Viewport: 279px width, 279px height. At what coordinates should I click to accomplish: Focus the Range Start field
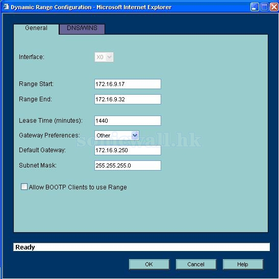pos(128,84)
